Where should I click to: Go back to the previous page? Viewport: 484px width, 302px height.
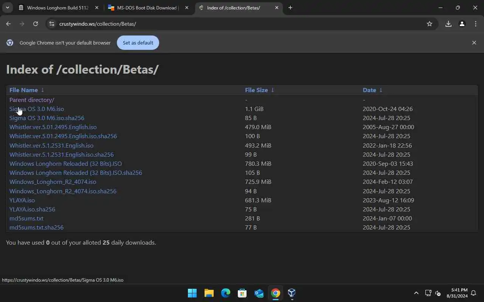(x=8, y=24)
